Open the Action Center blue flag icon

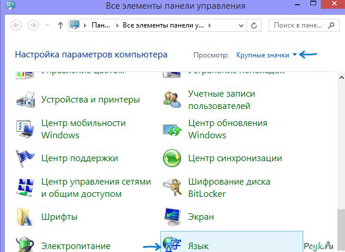[x=25, y=158]
